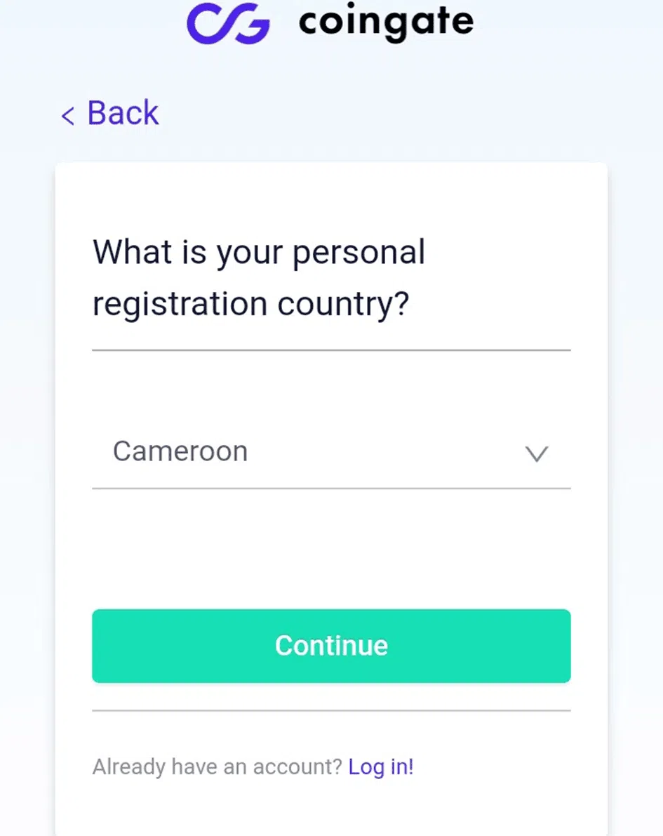
Task: Go back using the Back link
Action: (110, 113)
